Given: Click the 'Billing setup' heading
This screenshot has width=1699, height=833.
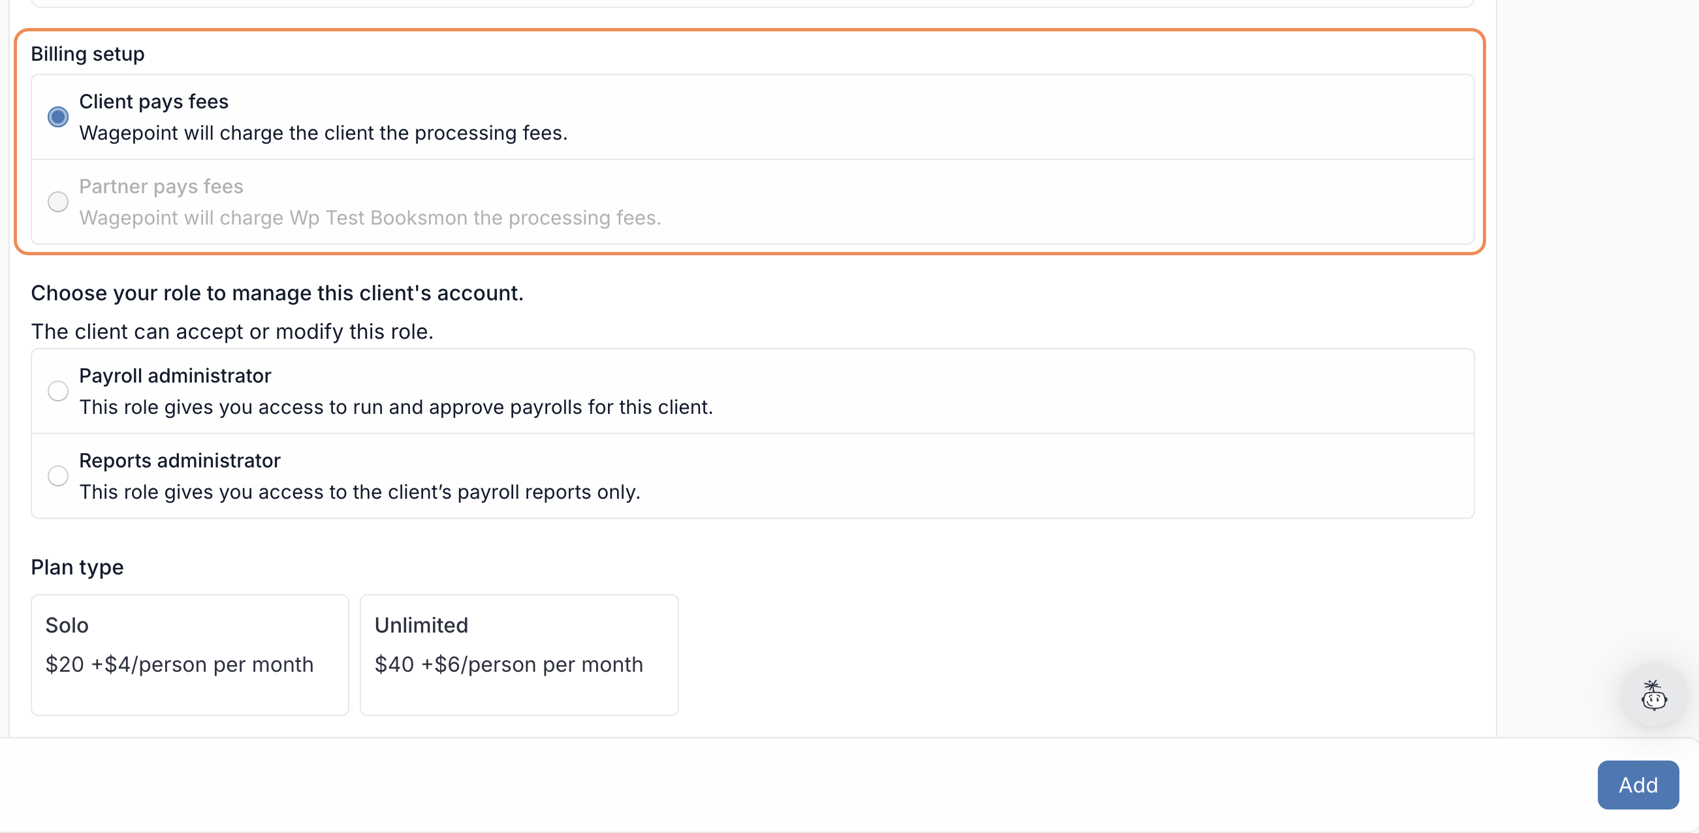Looking at the screenshot, I should [87, 54].
